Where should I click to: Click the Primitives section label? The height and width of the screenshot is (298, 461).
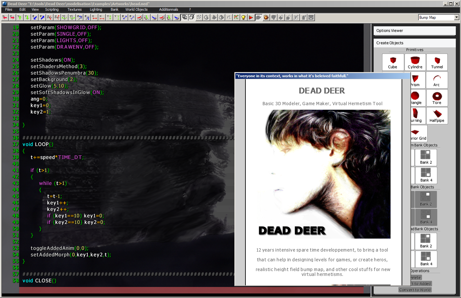[415, 50]
